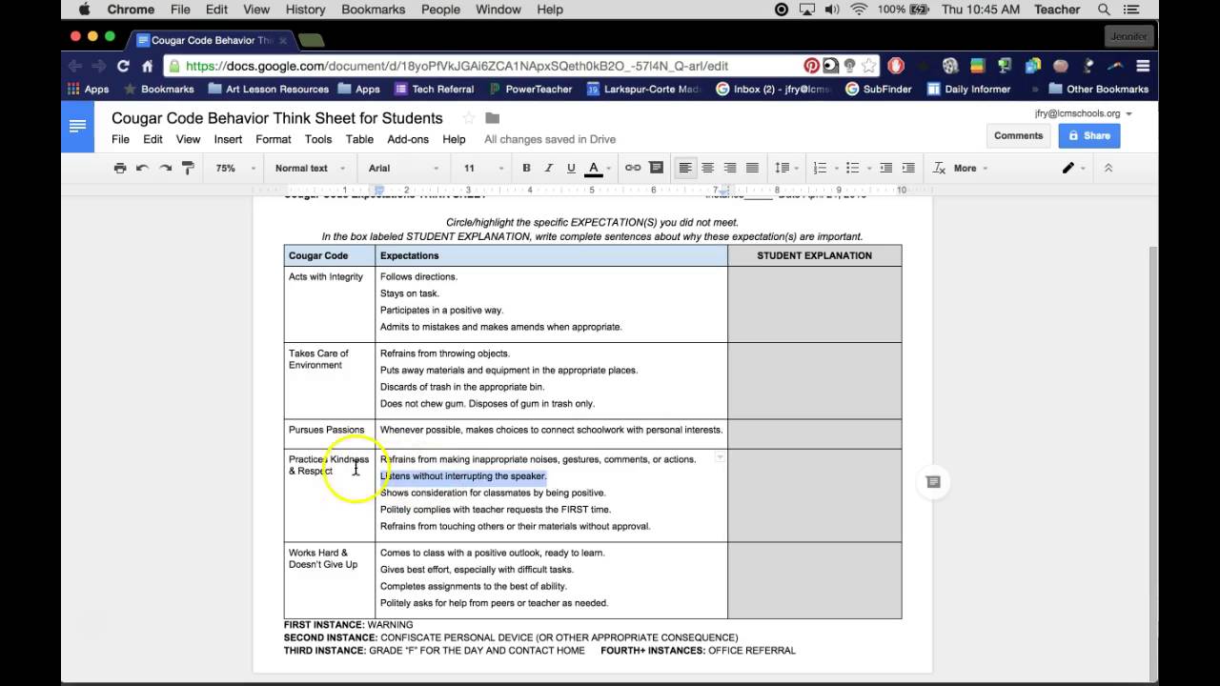
Task: Click All changes saved in Drive
Action: point(550,139)
